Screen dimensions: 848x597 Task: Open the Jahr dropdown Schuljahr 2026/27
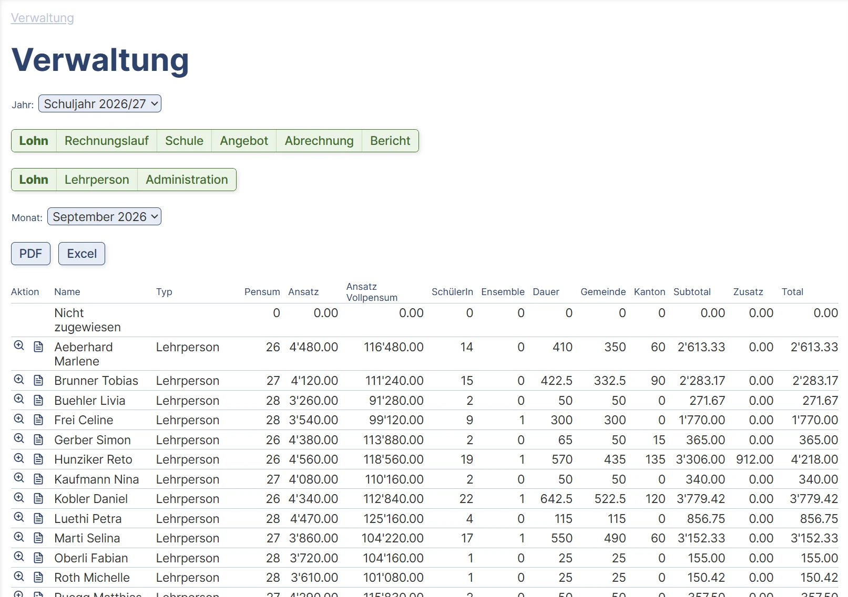click(x=100, y=104)
